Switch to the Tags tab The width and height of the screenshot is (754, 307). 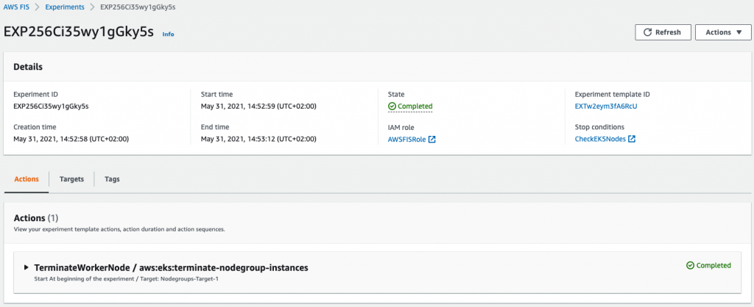(112, 179)
